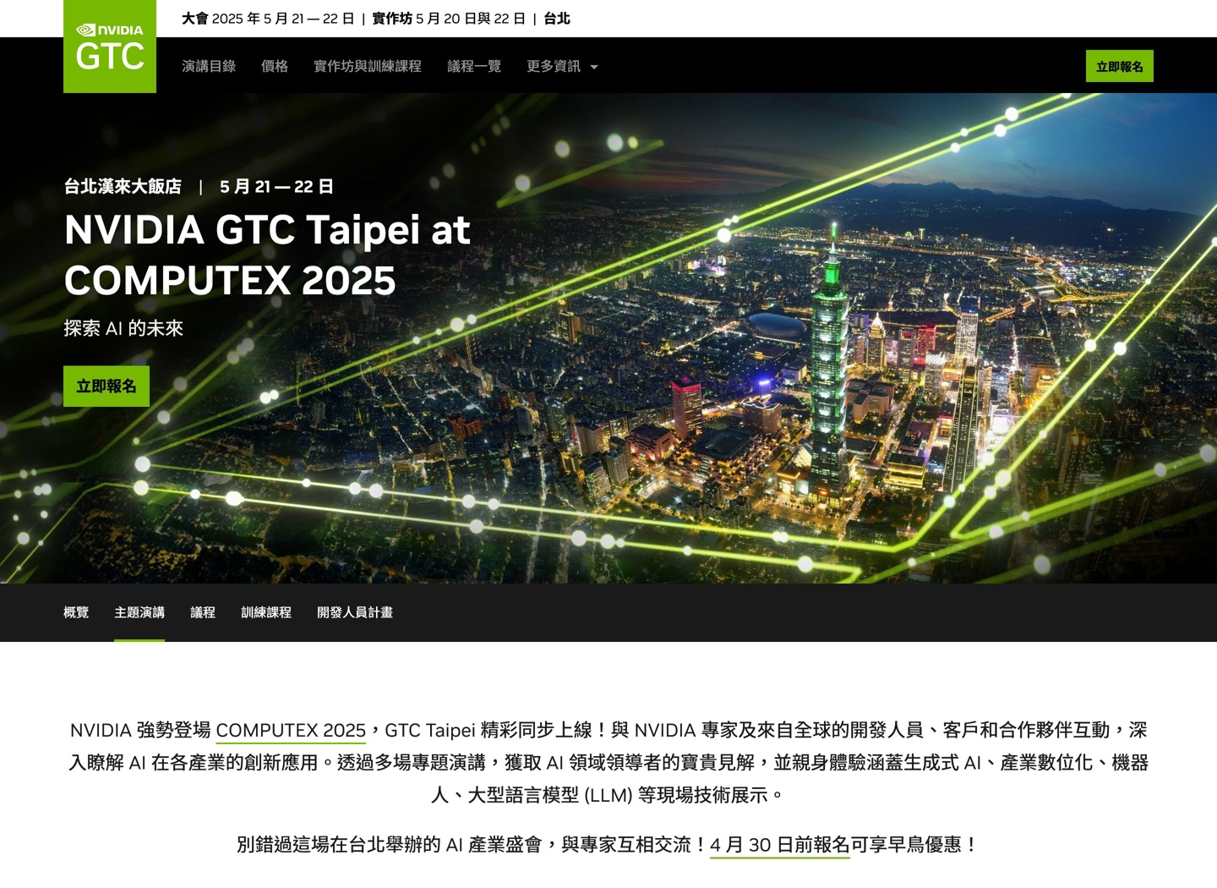Click the NVIDIA GTC logo
Screen dimensions: 1217x888
click(x=110, y=47)
